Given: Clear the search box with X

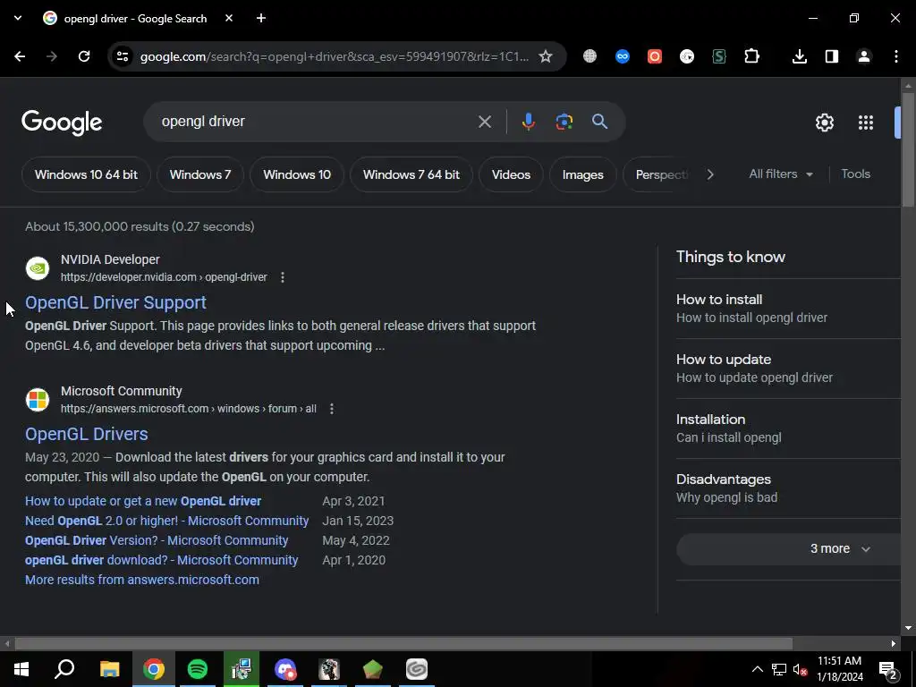Looking at the screenshot, I should pyautogui.click(x=485, y=122).
